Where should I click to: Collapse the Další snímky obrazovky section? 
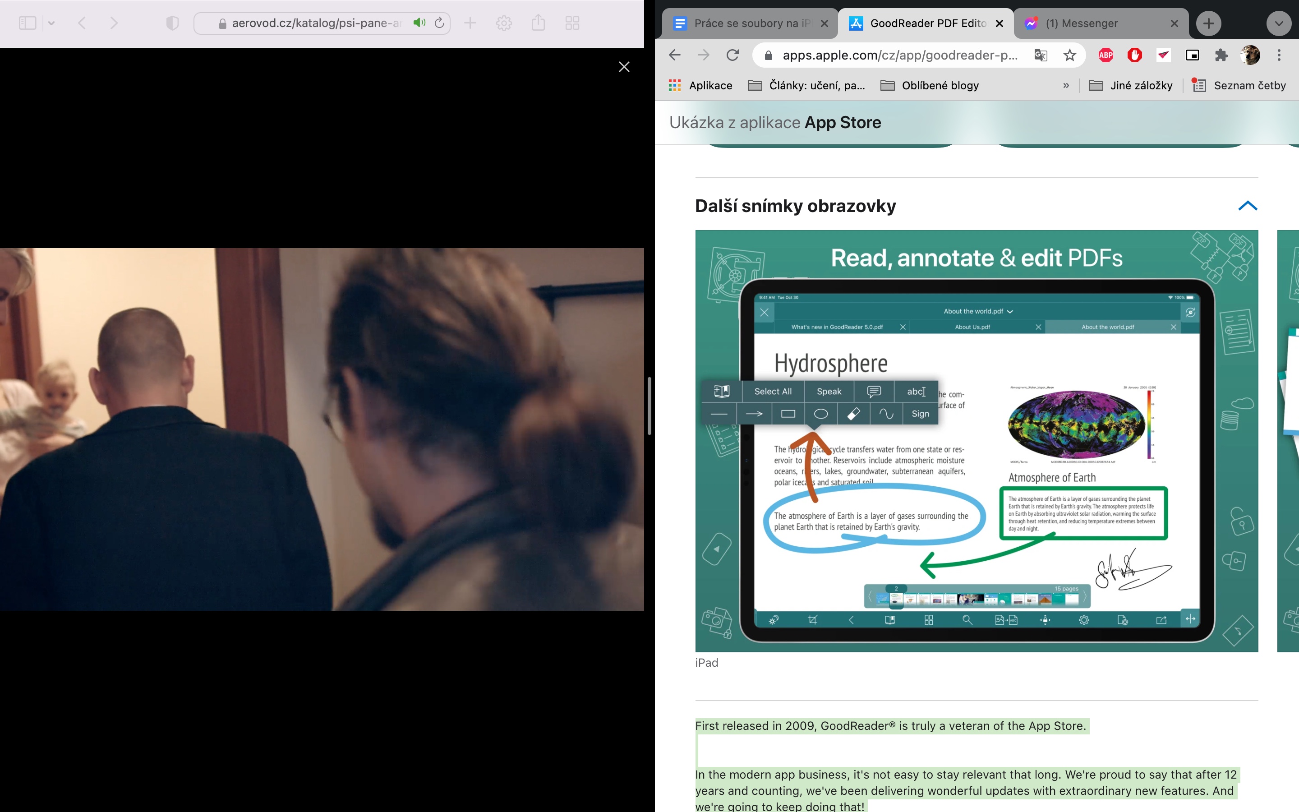[1248, 206]
